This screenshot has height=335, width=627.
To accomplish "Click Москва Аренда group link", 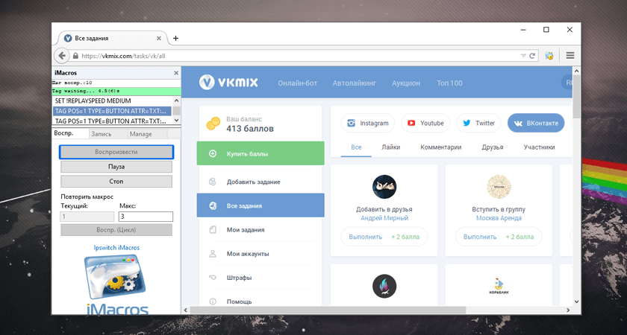I will tap(499, 218).
